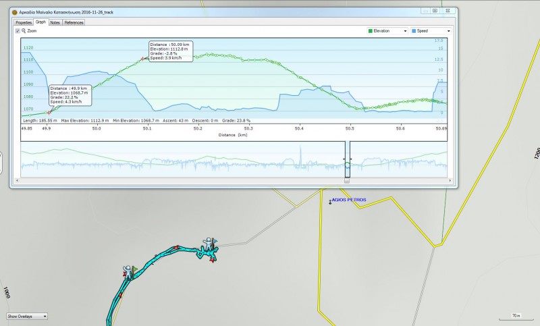Open the References tab
540x326 pixels.
(74, 22)
